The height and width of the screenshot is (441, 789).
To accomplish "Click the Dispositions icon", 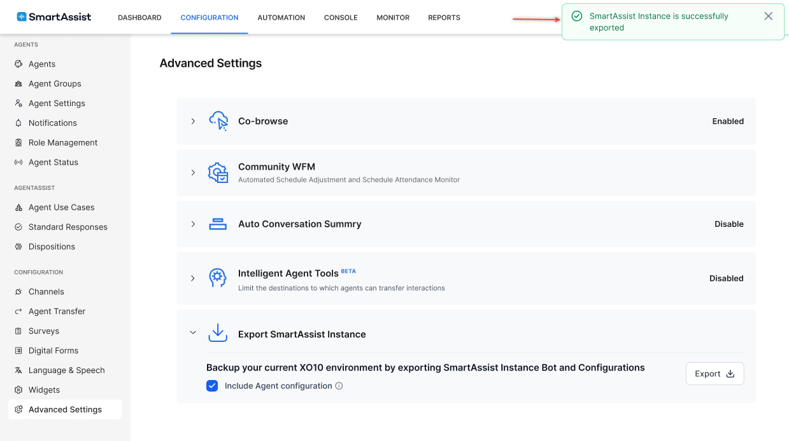I will coord(18,247).
